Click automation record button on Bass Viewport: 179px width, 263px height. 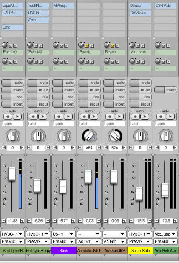pos(59,117)
